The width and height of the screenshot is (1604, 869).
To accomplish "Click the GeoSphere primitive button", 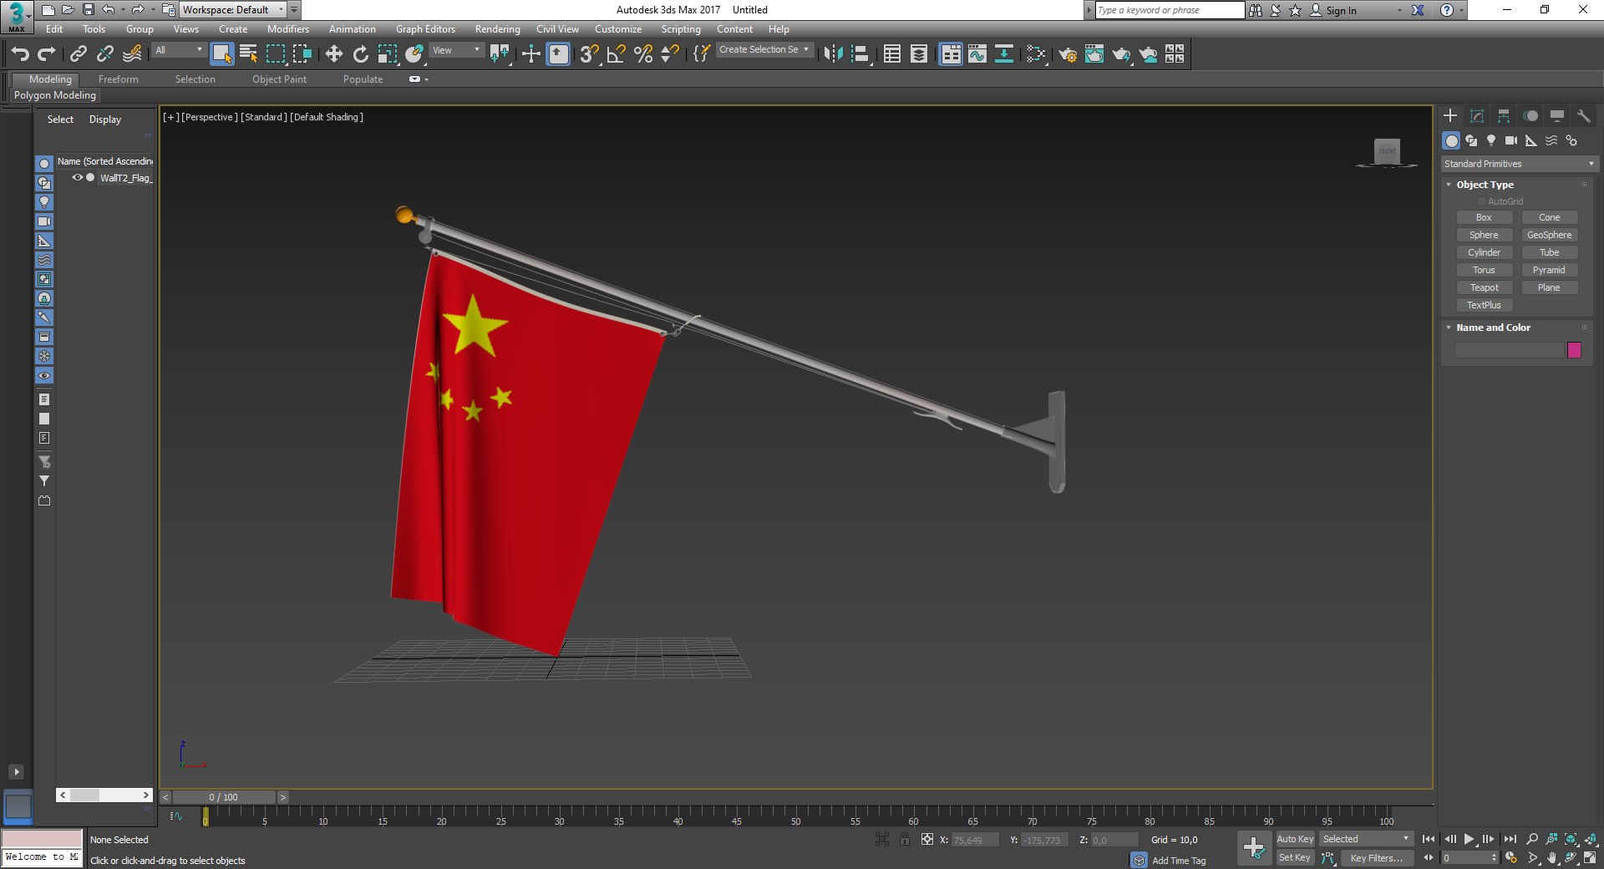I will (x=1549, y=235).
